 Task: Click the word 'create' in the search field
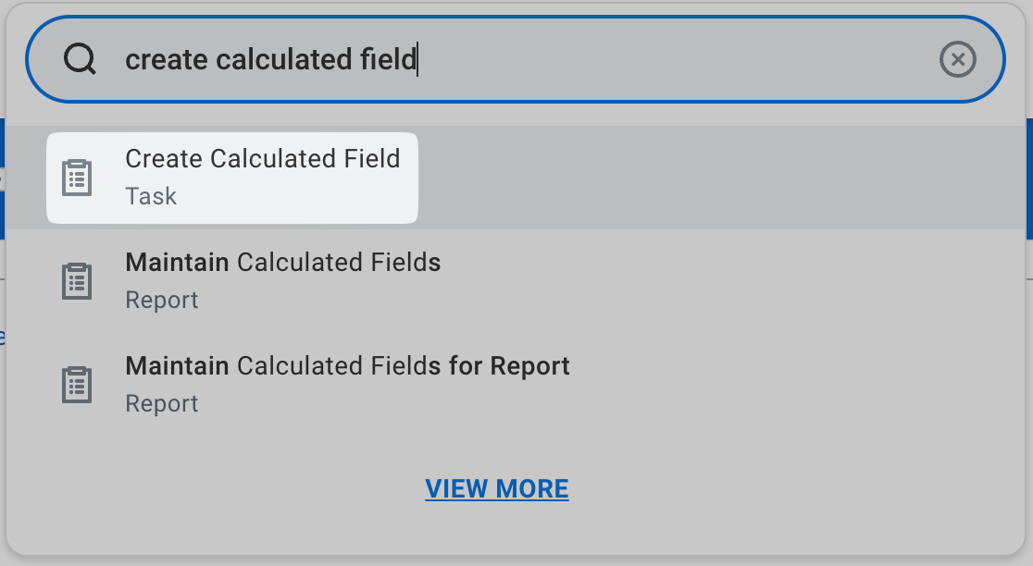(x=166, y=60)
